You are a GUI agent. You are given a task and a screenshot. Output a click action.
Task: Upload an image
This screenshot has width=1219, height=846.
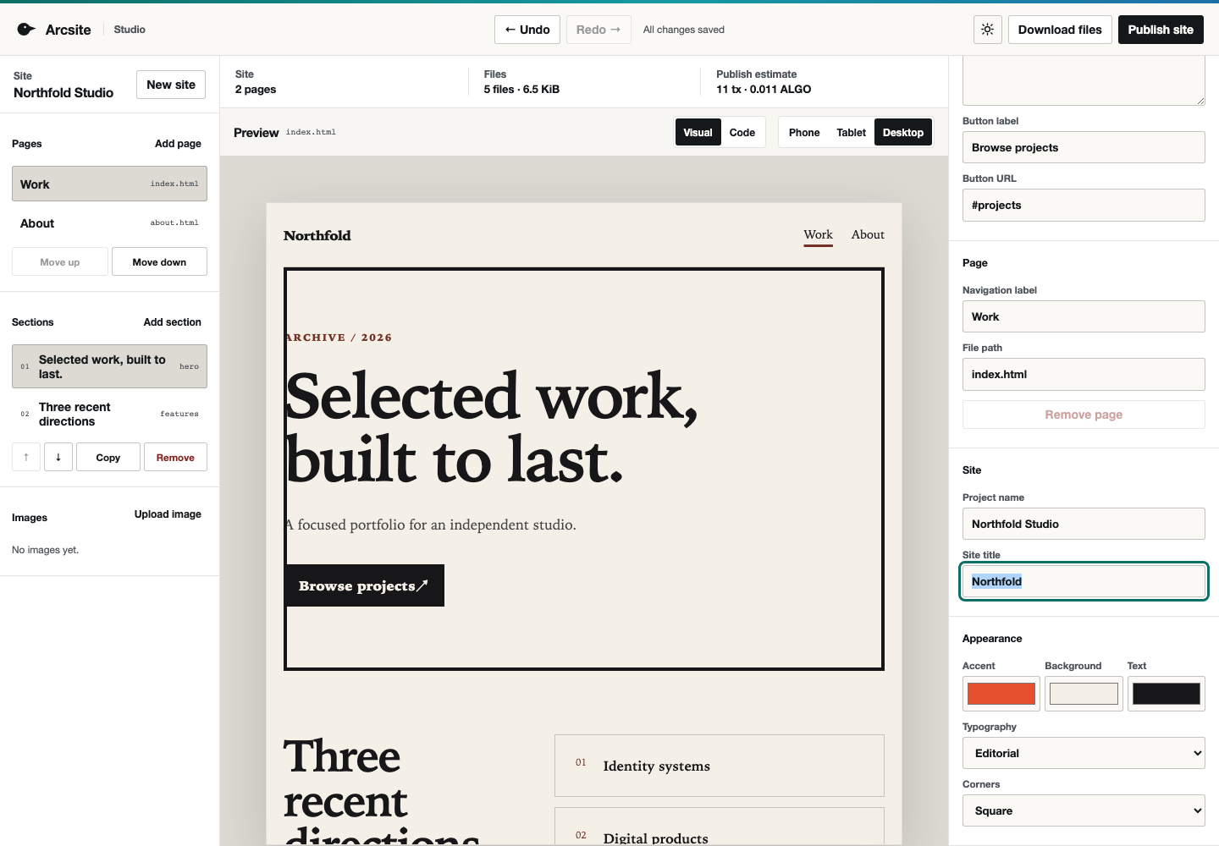(x=168, y=514)
